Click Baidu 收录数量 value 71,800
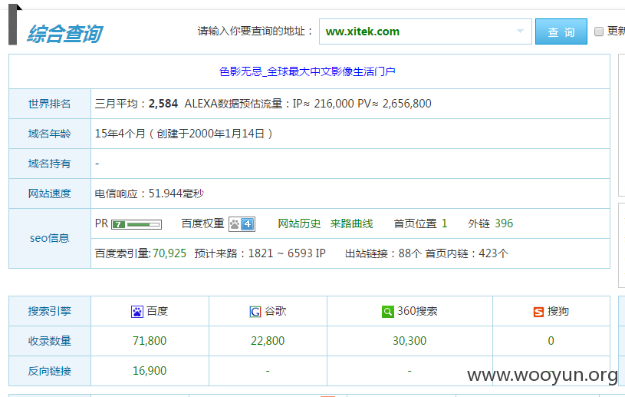The width and height of the screenshot is (625, 397). pyautogui.click(x=150, y=341)
